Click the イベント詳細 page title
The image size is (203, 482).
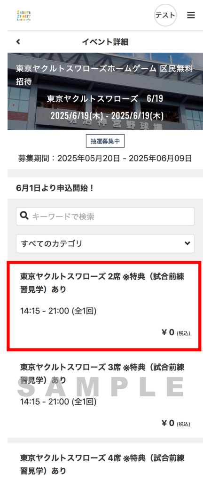click(x=105, y=42)
